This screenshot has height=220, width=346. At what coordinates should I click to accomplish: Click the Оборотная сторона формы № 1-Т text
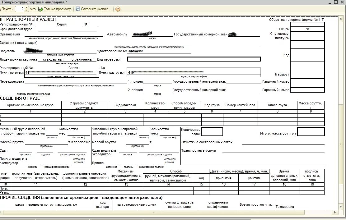click(x=296, y=20)
